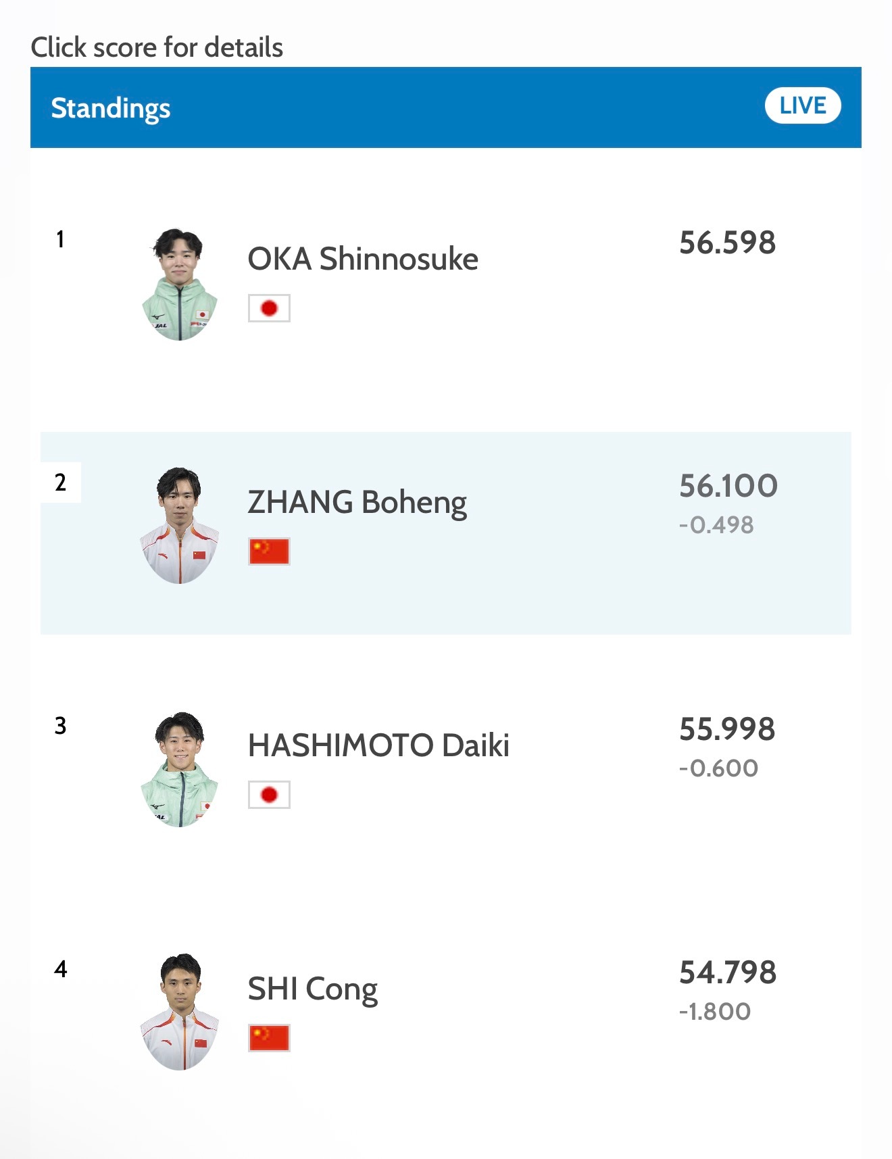Open score details for 54.798
This screenshot has height=1159, width=892.
728,972
